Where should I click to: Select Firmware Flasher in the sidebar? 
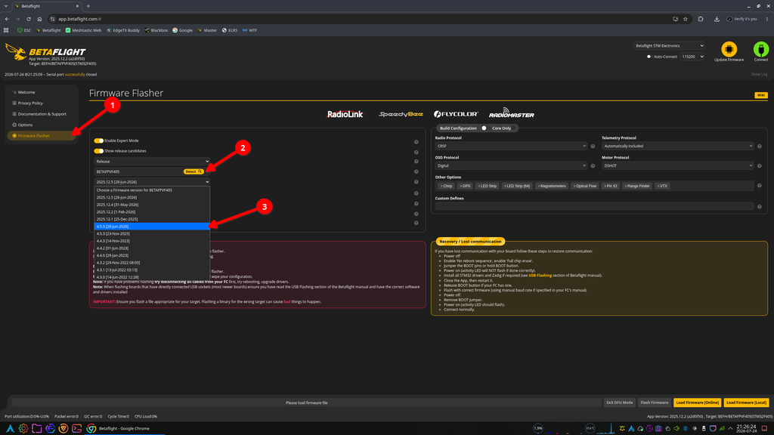(x=42, y=136)
